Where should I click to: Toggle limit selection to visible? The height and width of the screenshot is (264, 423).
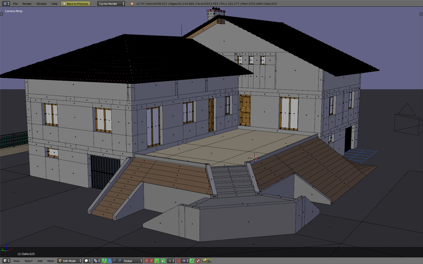[163, 261]
